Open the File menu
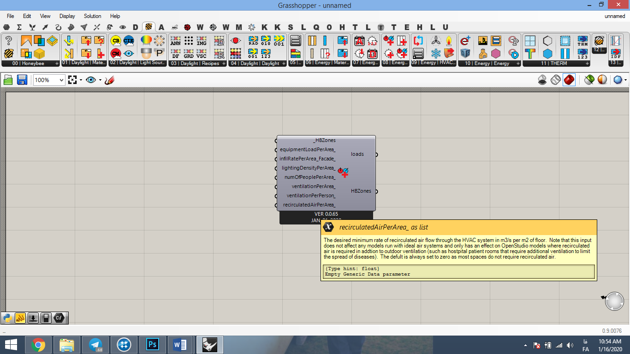 [11, 16]
